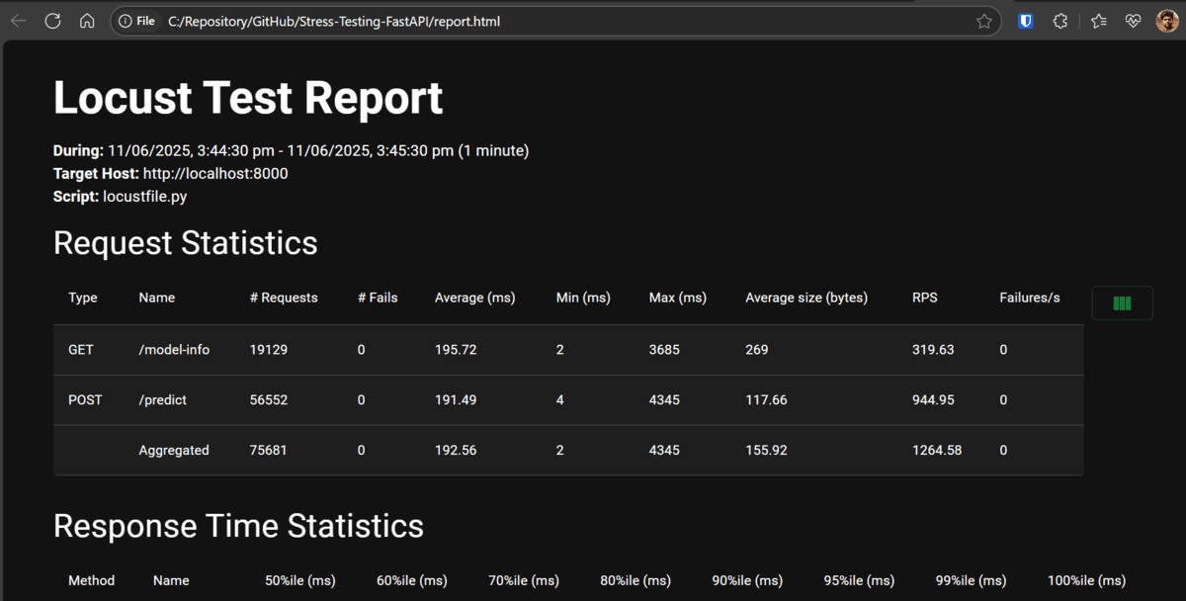1186x601 pixels.
Task: Click the GET type cell
Action: (80, 350)
